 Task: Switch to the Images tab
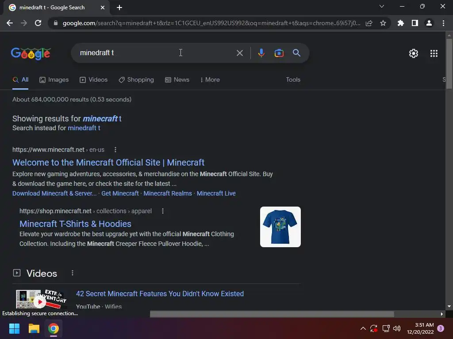(x=54, y=80)
